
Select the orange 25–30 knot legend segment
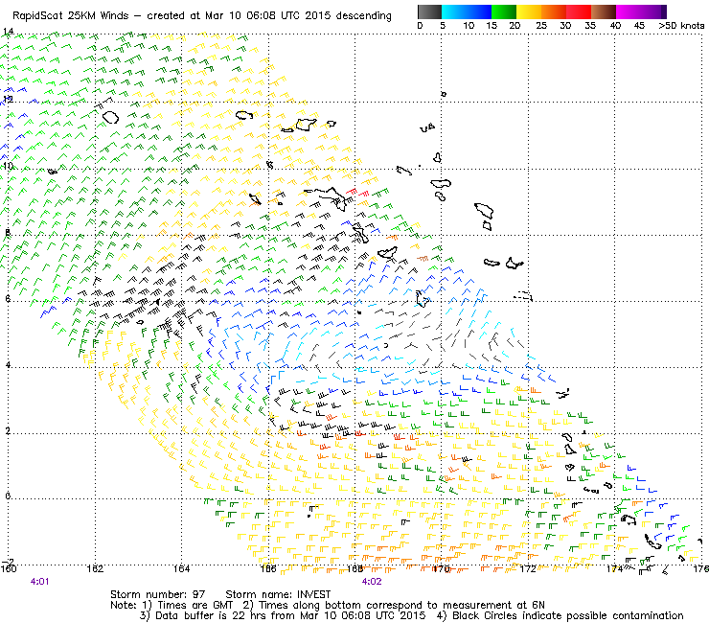click(554, 12)
